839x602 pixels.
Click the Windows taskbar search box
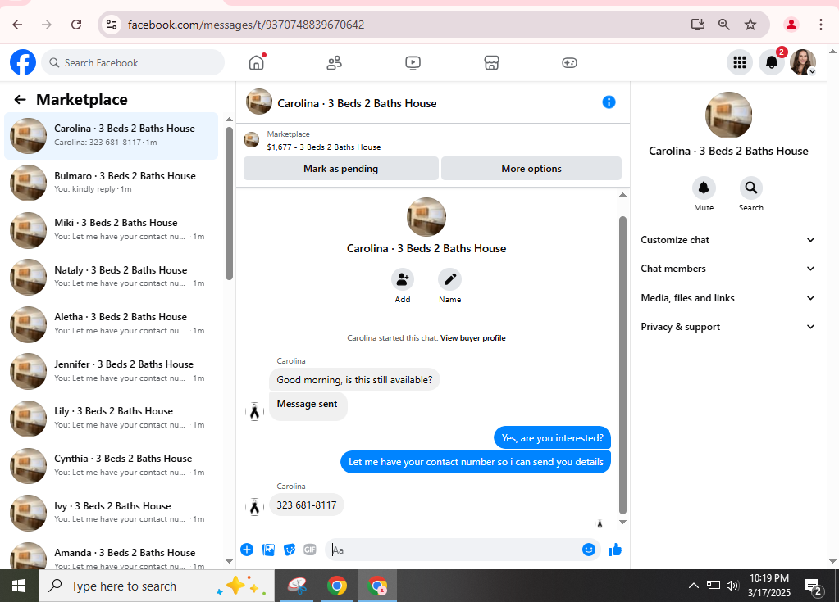(157, 586)
